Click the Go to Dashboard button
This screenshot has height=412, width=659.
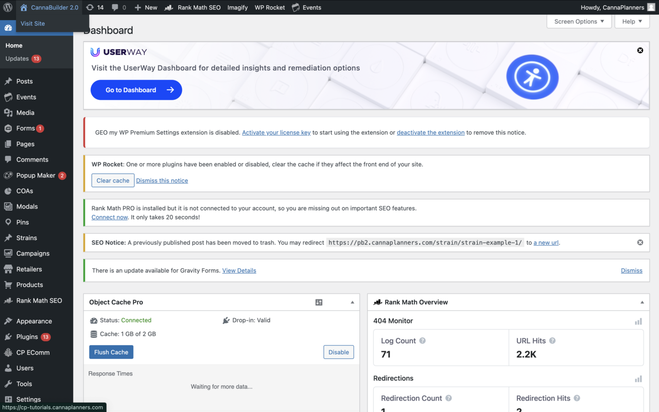[136, 90]
